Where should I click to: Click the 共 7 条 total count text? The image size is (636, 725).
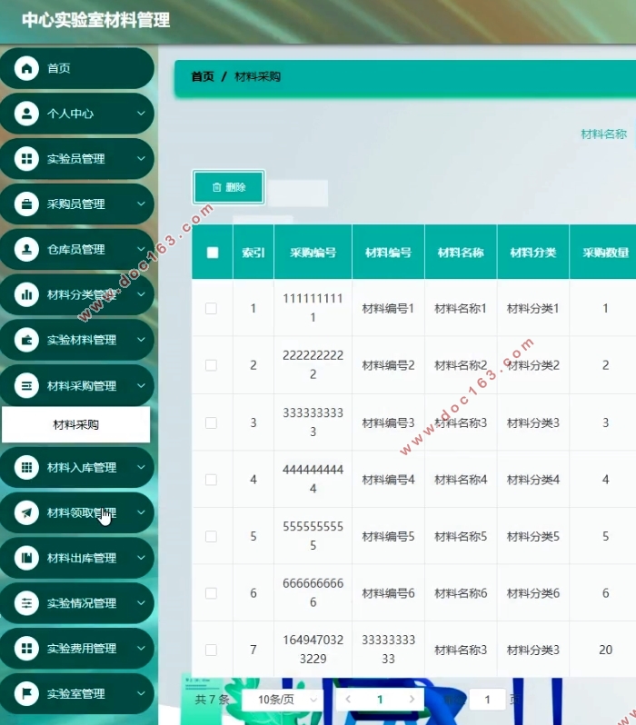pyautogui.click(x=213, y=700)
